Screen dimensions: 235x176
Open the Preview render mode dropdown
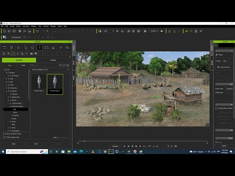click(154, 31)
